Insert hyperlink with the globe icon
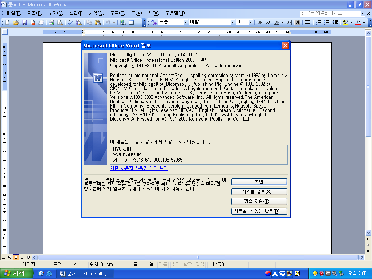This screenshot has height=279, width=372. click(123, 23)
